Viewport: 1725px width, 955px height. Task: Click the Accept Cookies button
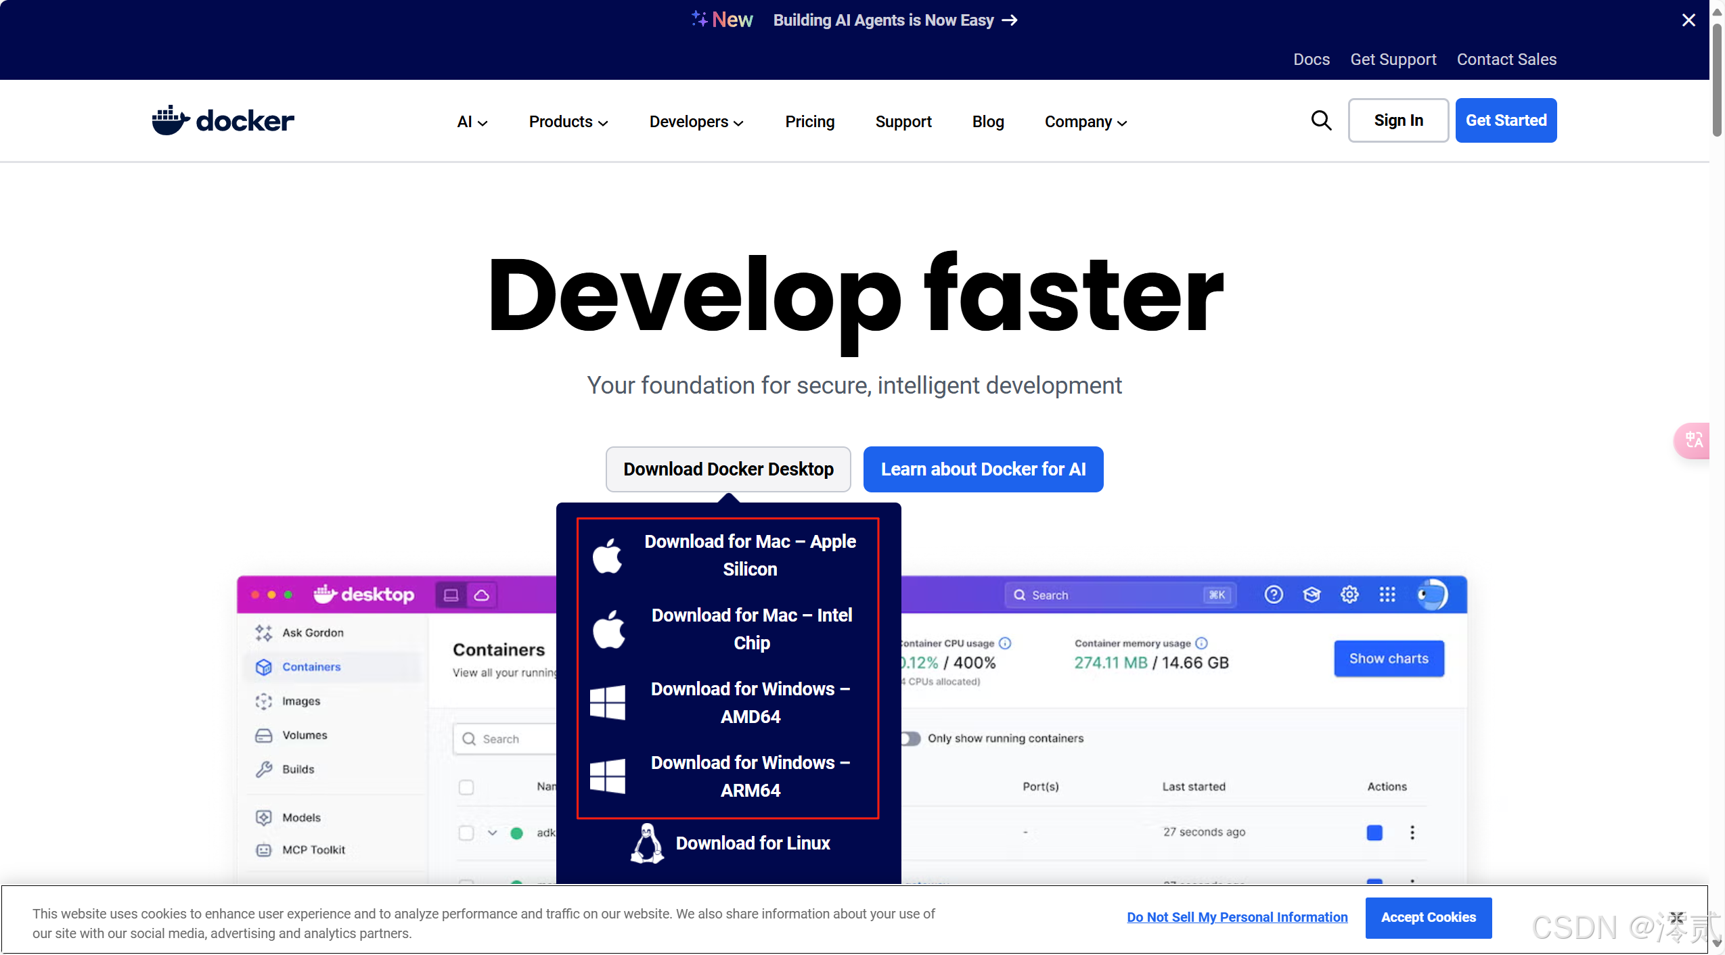[x=1428, y=917]
